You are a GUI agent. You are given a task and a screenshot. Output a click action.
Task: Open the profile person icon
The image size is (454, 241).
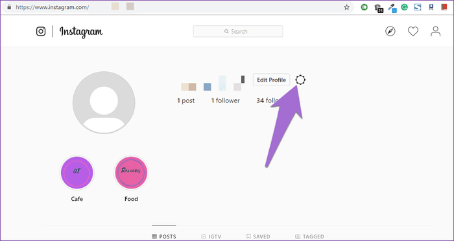(435, 31)
